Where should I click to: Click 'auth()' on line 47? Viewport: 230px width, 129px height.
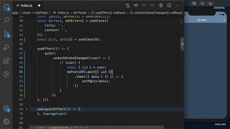click(x=50, y=53)
